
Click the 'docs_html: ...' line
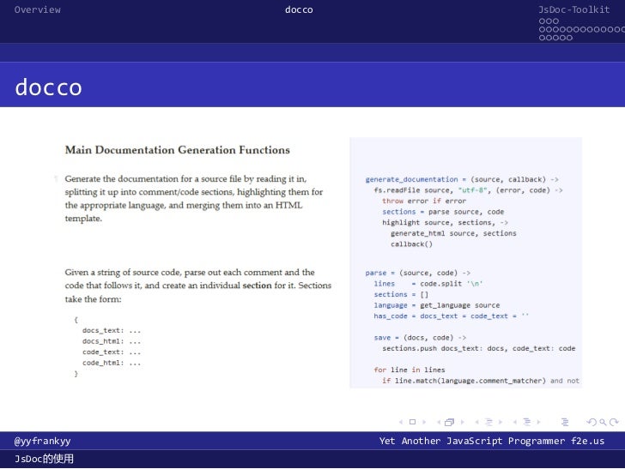pyautogui.click(x=112, y=341)
